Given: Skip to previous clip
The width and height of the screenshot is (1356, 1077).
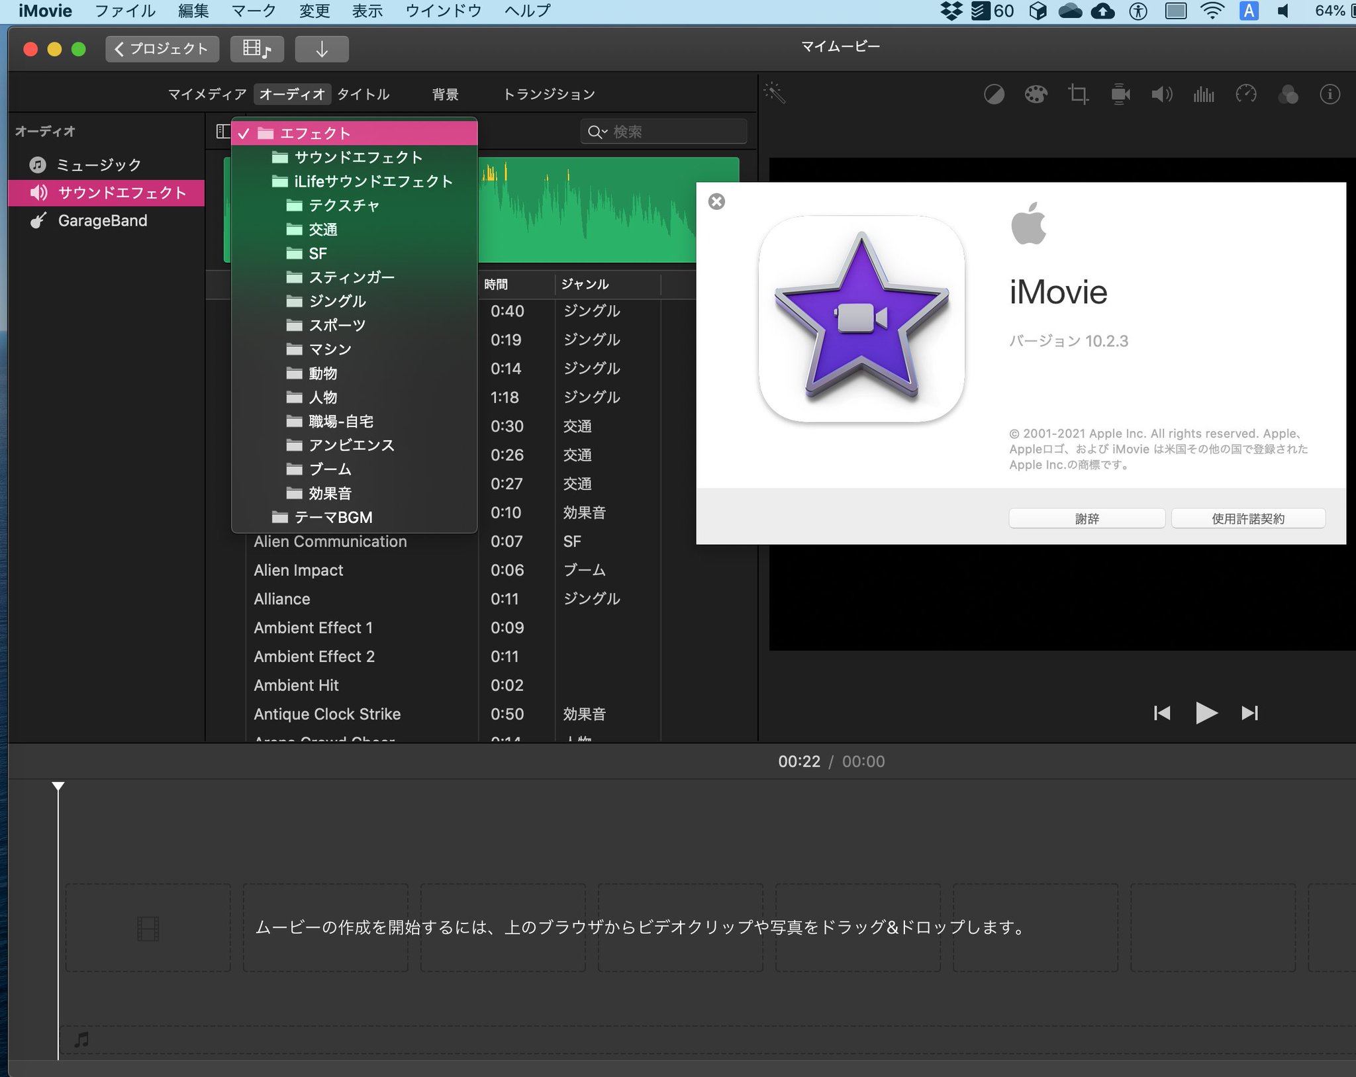Looking at the screenshot, I should 1162,713.
